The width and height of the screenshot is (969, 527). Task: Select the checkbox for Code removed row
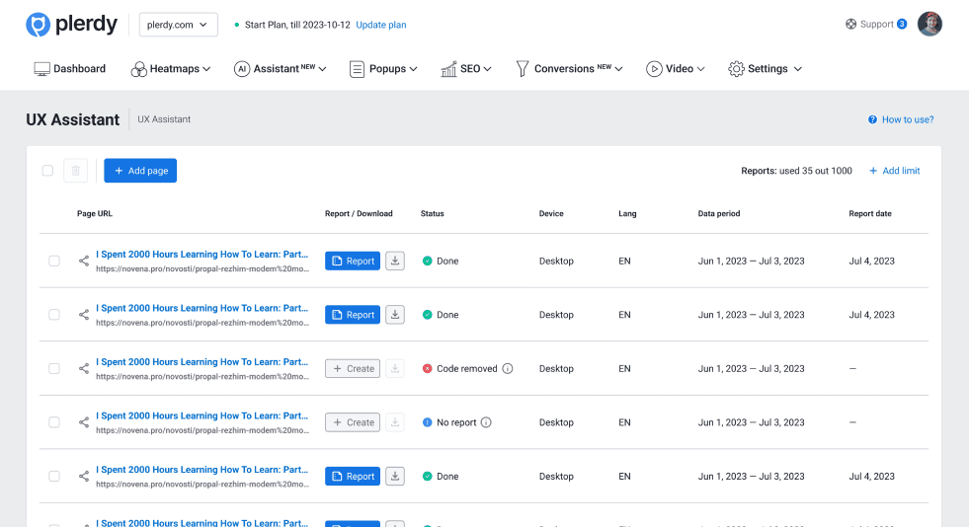click(x=54, y=369)
